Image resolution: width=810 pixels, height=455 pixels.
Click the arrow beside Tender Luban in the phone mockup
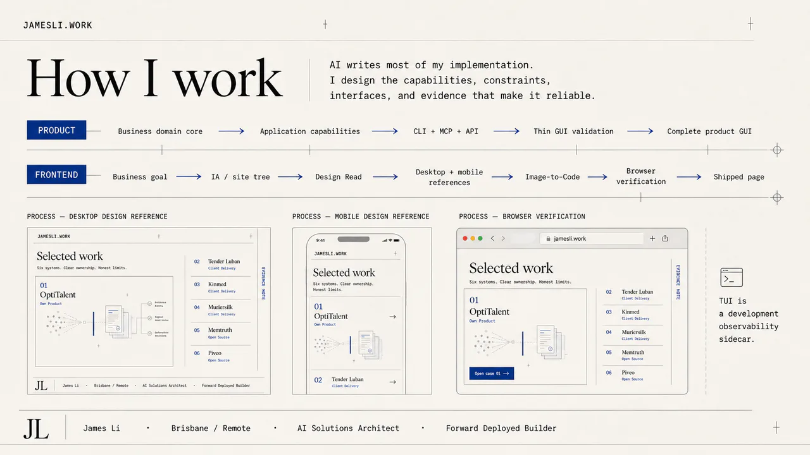pyautogui.click(x=393, y=382)
